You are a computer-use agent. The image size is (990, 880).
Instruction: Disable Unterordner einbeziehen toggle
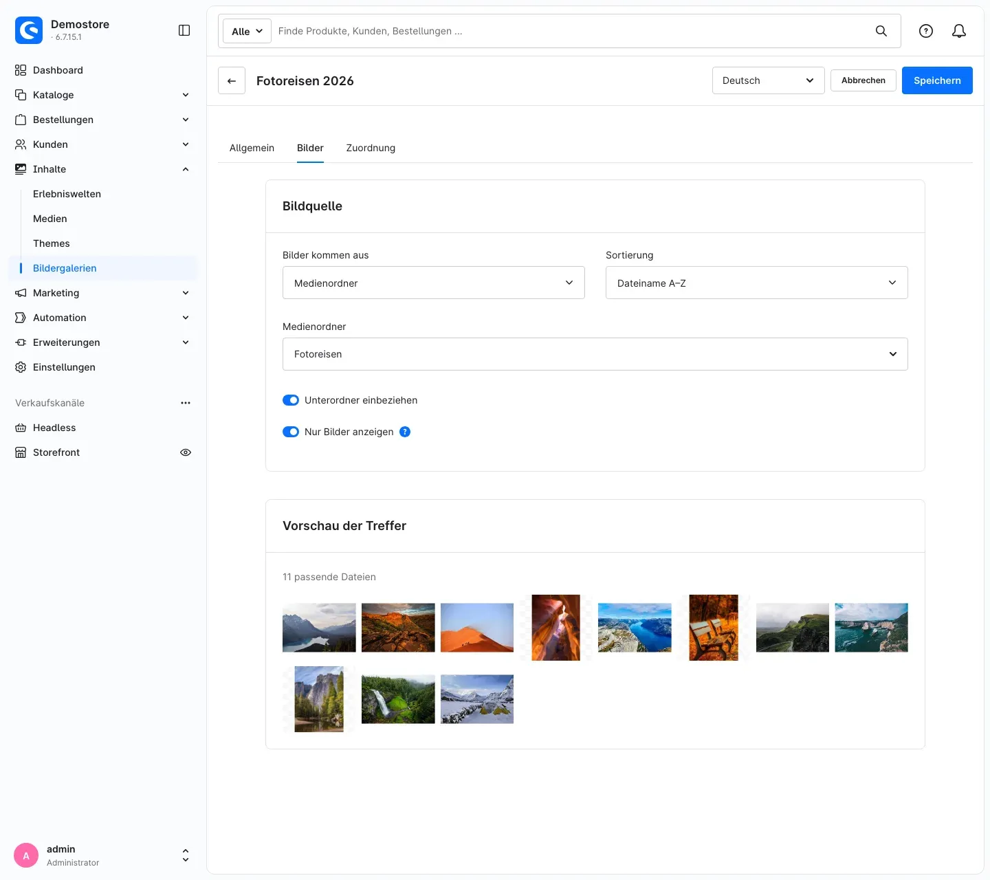[x=291, y=400]
